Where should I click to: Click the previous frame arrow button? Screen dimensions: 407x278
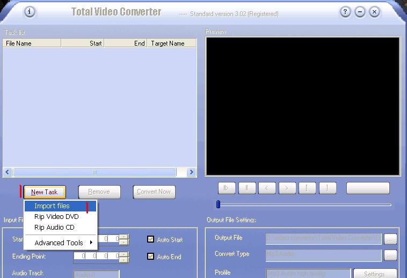pyautogui.click(x=267, y=188)
